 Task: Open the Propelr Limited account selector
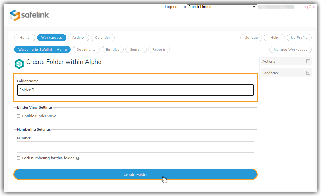click(222, 6)
